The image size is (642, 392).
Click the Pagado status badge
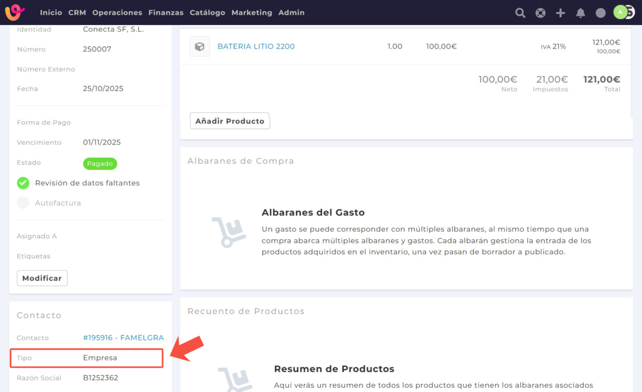point(100,163)
